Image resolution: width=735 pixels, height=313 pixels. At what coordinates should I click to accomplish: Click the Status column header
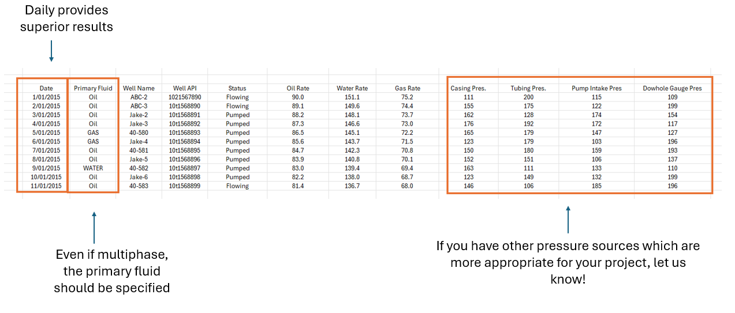tap(237, 88)
